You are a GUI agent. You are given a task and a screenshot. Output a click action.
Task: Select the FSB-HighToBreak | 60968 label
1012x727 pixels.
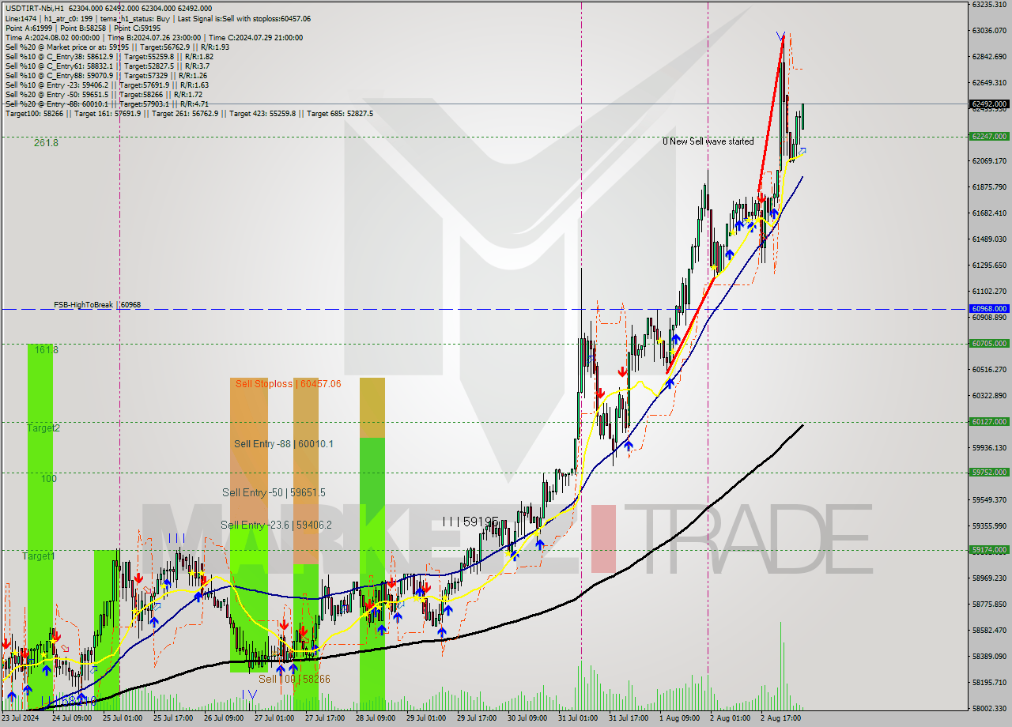[97, 304]
